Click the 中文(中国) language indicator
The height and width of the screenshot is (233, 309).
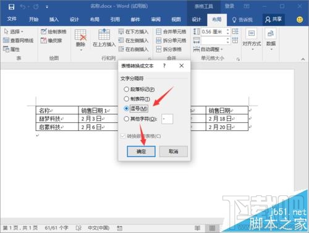coord(98,228)
